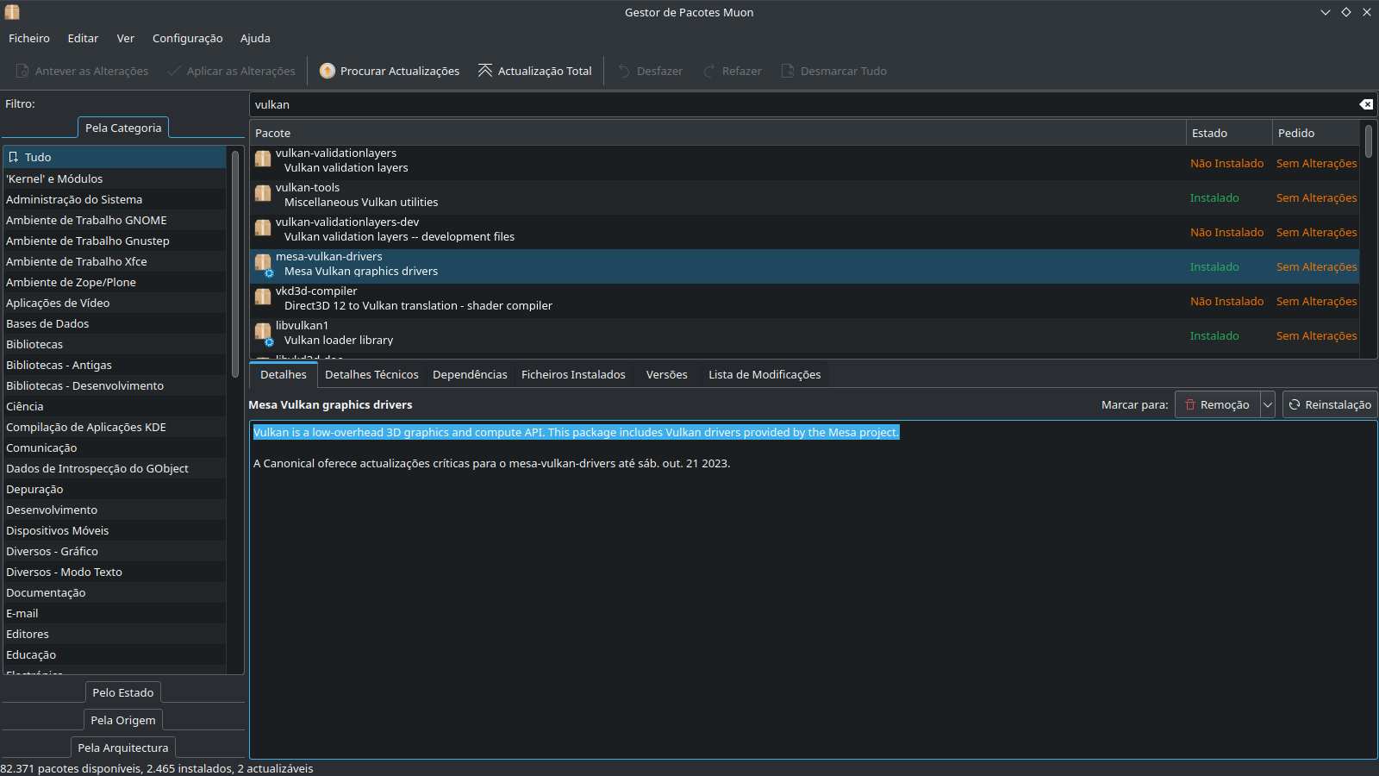Image resolution: width=1379 pixels, height=776 pixels.
Task: Mark package for Reinstalação
Action: click(x=1330, y=404)
